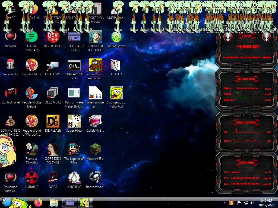Open the volume speaker tray icon
Image resolution: width=278 pixels, height=208 pixels.
252,203
